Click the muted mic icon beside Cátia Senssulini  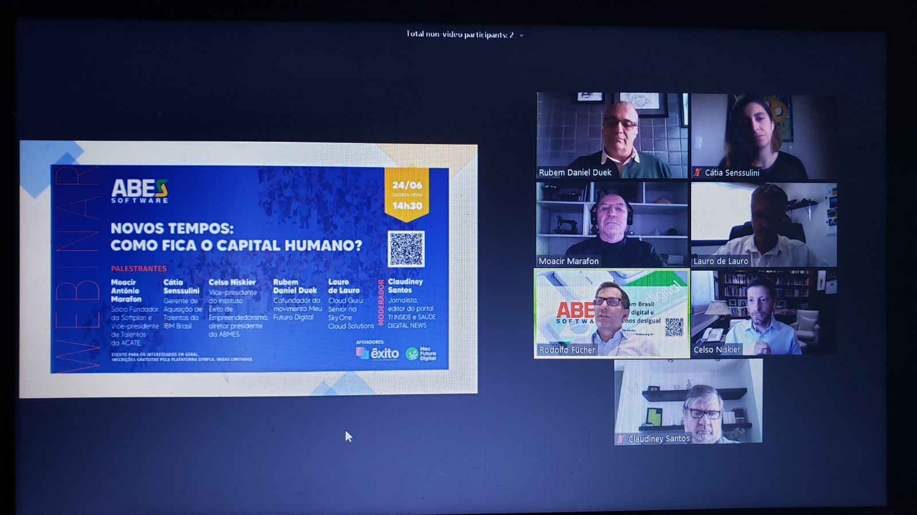697,172
